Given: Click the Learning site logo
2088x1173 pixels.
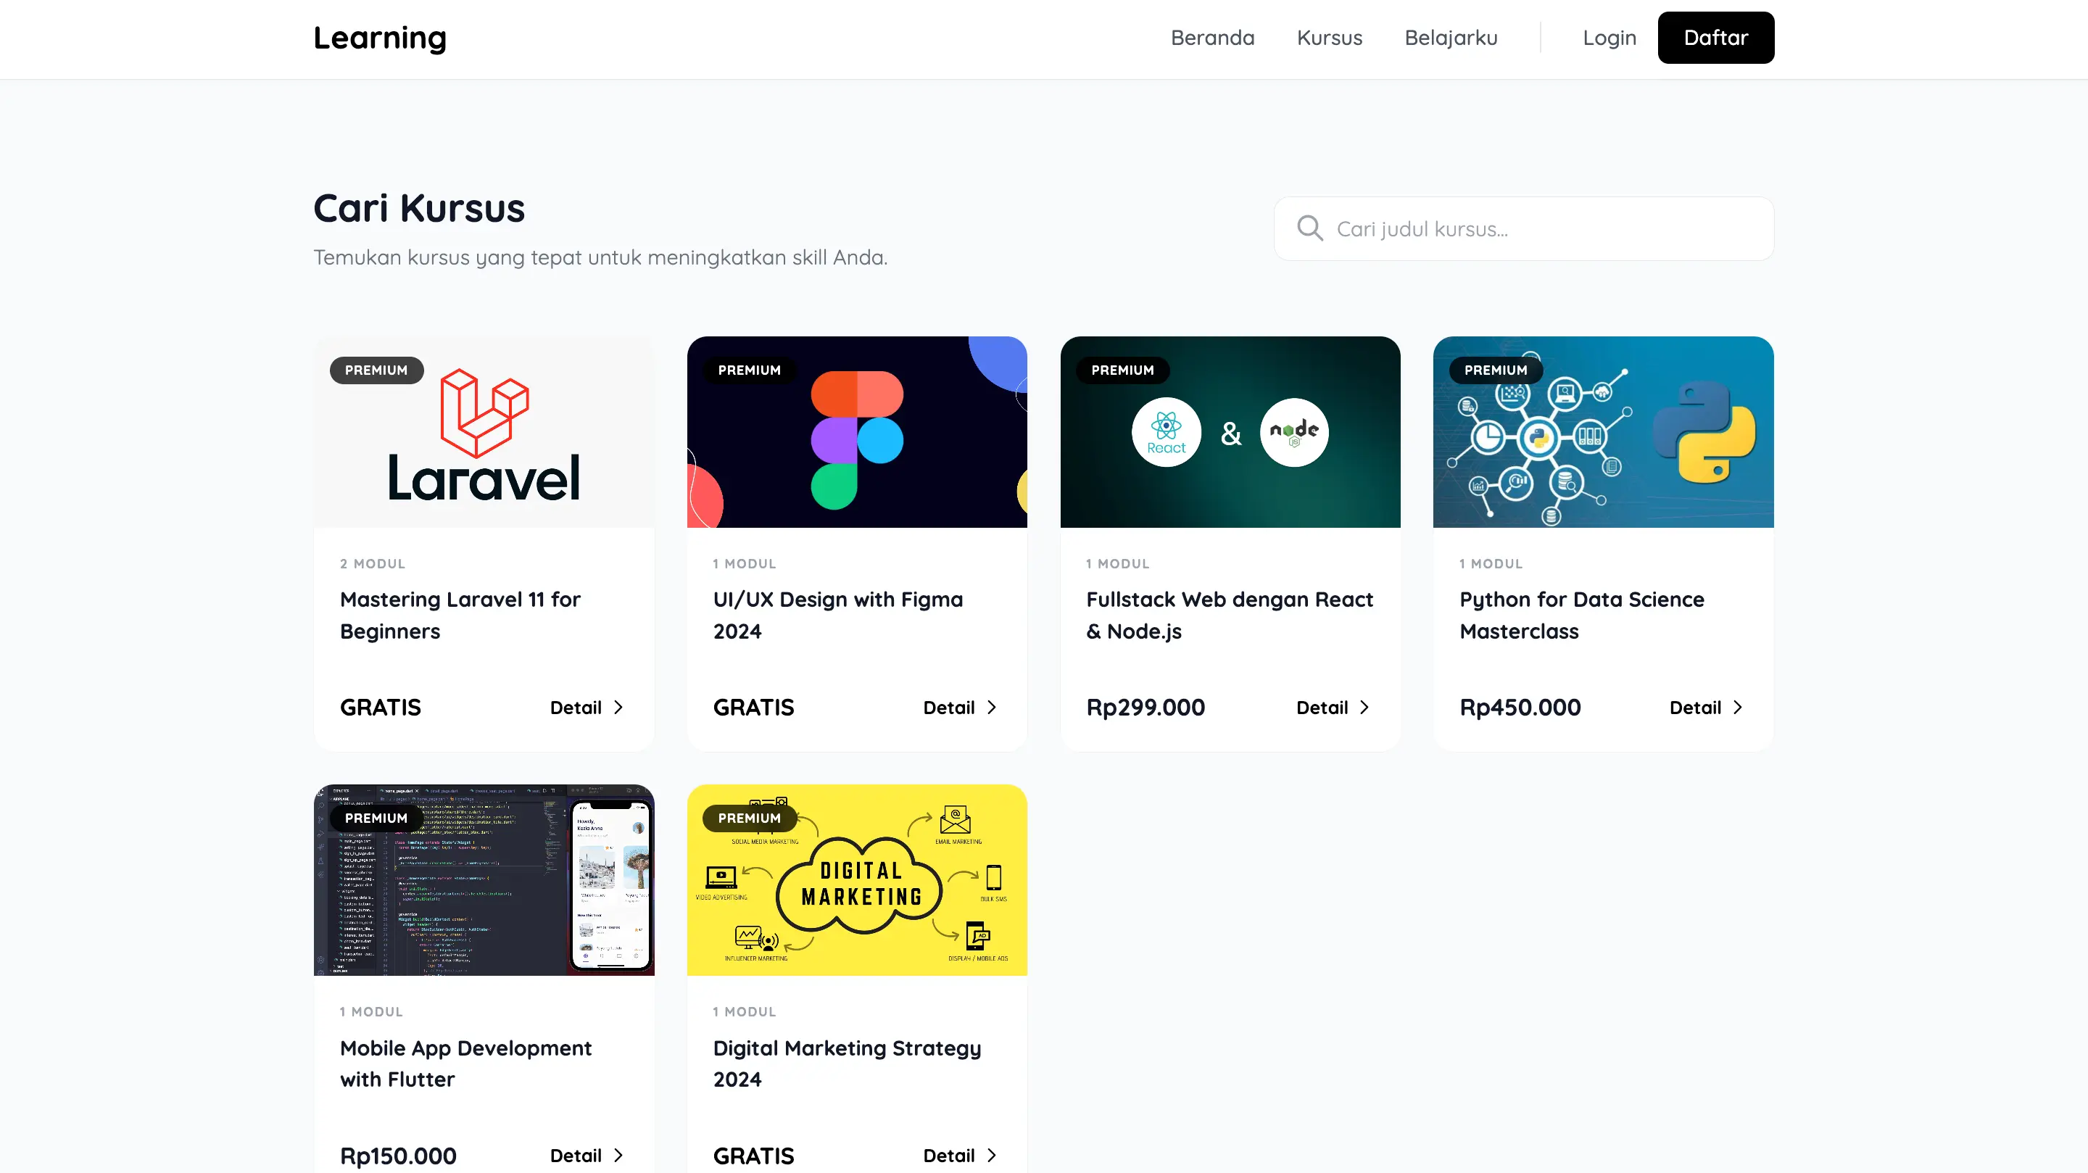Looking at the screenshot, I should pos(380,38).
